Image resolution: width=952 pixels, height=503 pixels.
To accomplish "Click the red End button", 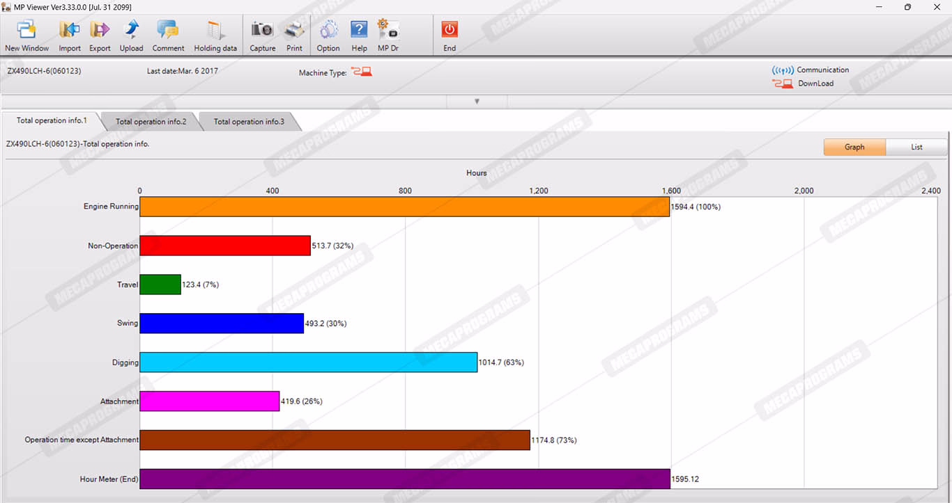I will (x=450, y=35).
